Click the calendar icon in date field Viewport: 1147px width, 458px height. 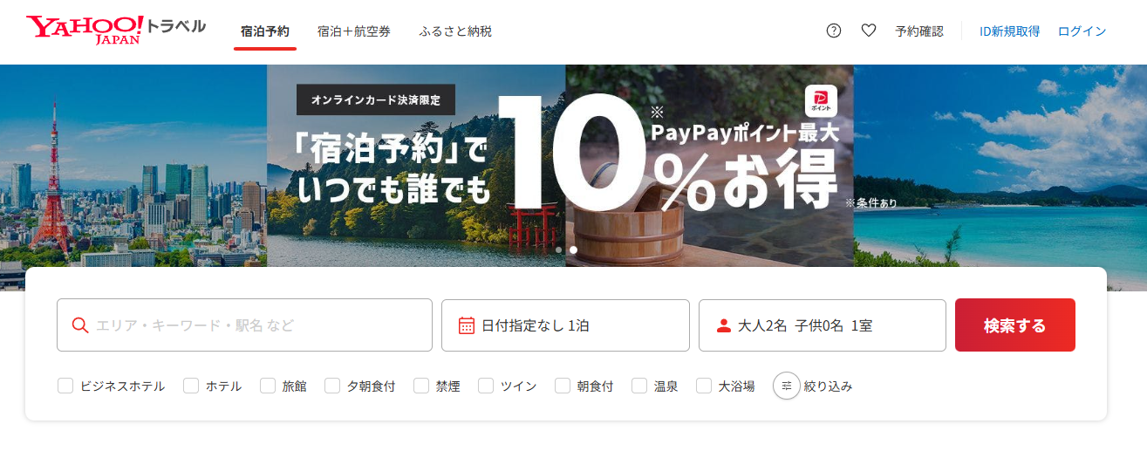(x=467, y=325)
